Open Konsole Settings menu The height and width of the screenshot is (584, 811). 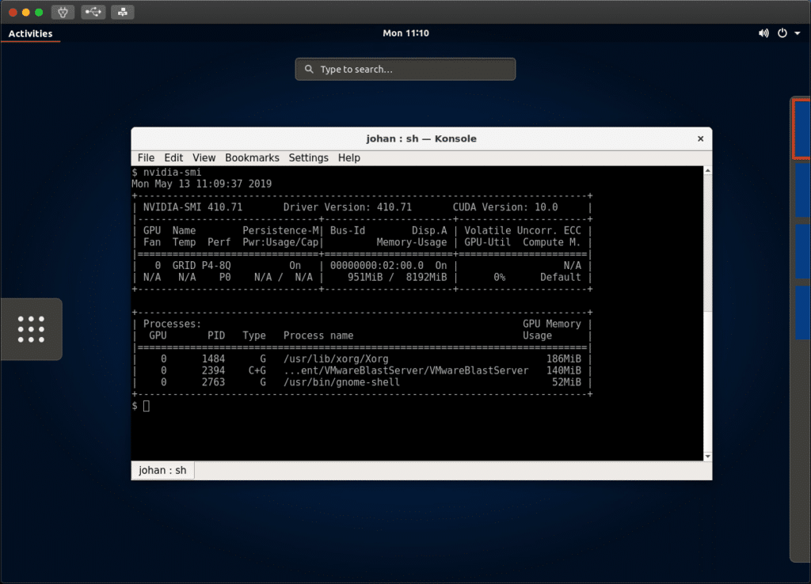[308, 157]
